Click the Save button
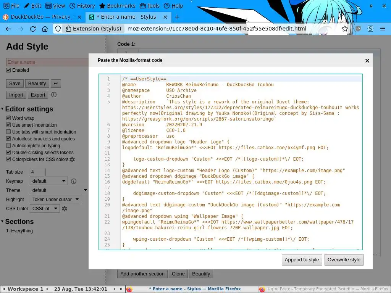This screenshot has height=293, width=391. (15, 84)
